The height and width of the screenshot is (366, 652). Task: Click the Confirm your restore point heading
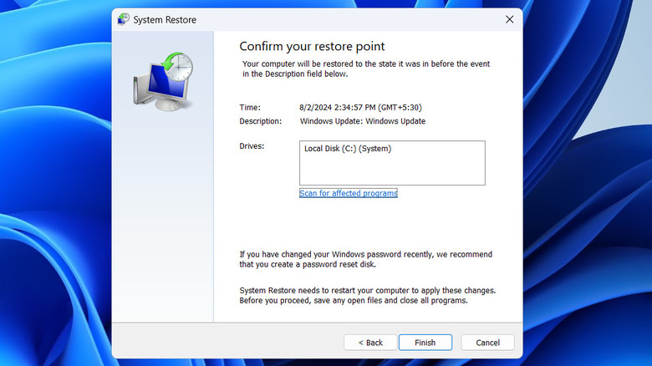(x=312, y=46)
